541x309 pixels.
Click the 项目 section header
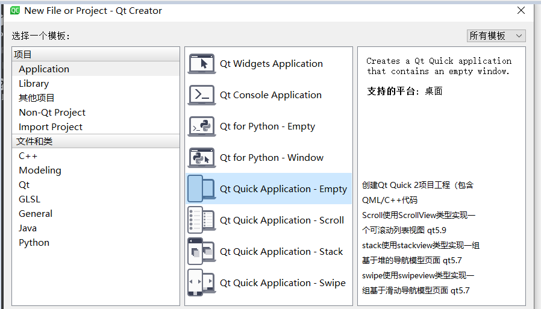click(96, 54)
